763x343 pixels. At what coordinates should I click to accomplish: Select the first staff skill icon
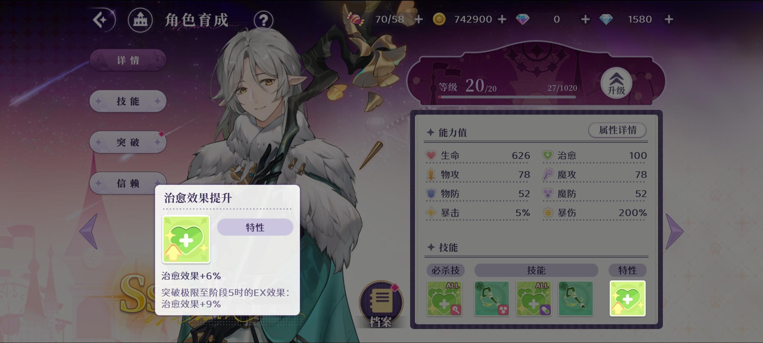pyautogui.click(x=491, y=299)
